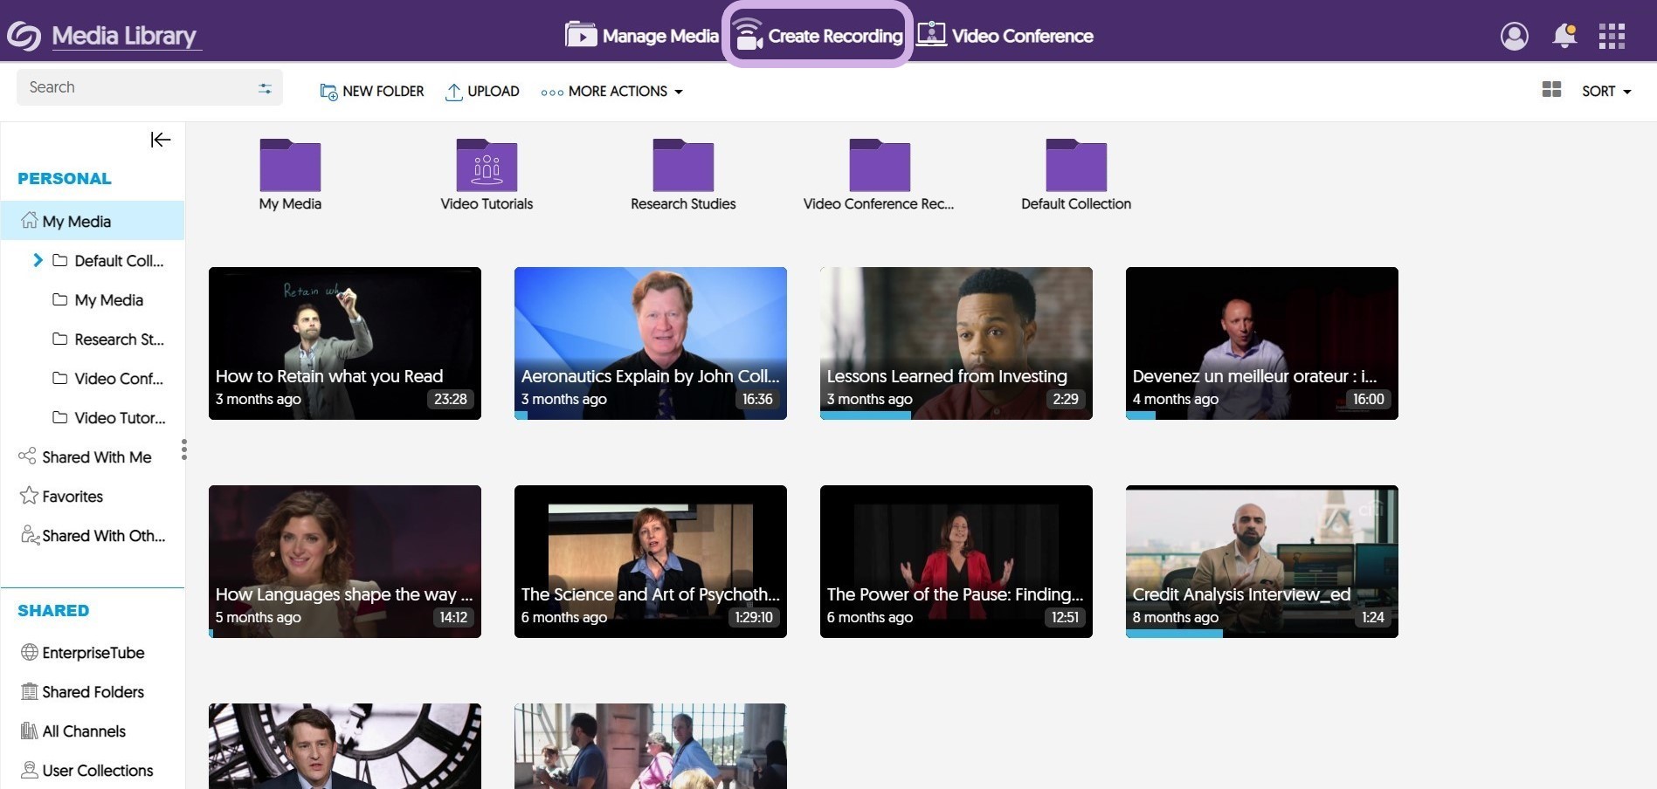Open Devenez un meilleur orateur video
The width and height of the screenshot is (1657, 789).
pyautogui.click(x=1262, y=343)
